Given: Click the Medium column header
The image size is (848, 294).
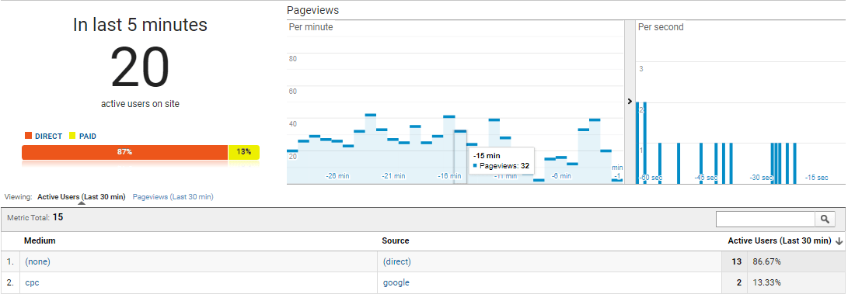Looking at the screenshot, I should [x=40, y=240].
